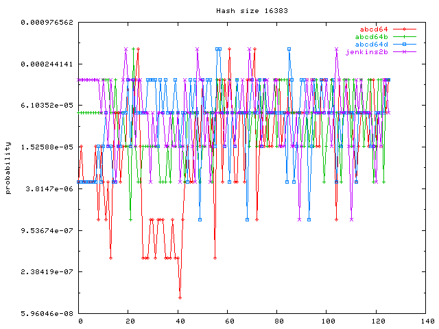Click x-axis tick label 80
This screenshot has height=329, width=439.
click(279, 321)
